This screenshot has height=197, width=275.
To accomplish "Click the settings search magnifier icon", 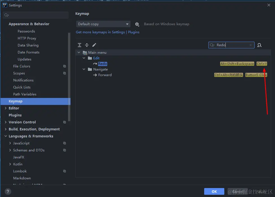I will [6, 15].
